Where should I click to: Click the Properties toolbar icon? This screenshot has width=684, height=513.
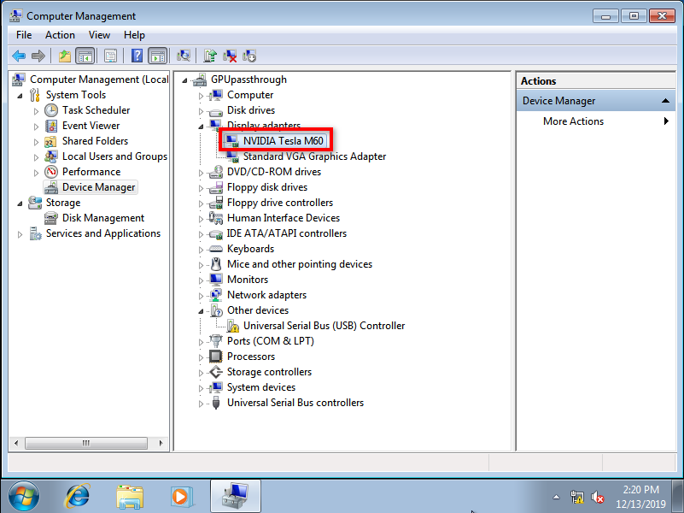[x=110, y=56]
